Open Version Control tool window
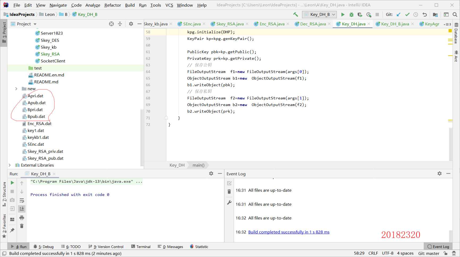460x257 pixels. tap(106, 247)
